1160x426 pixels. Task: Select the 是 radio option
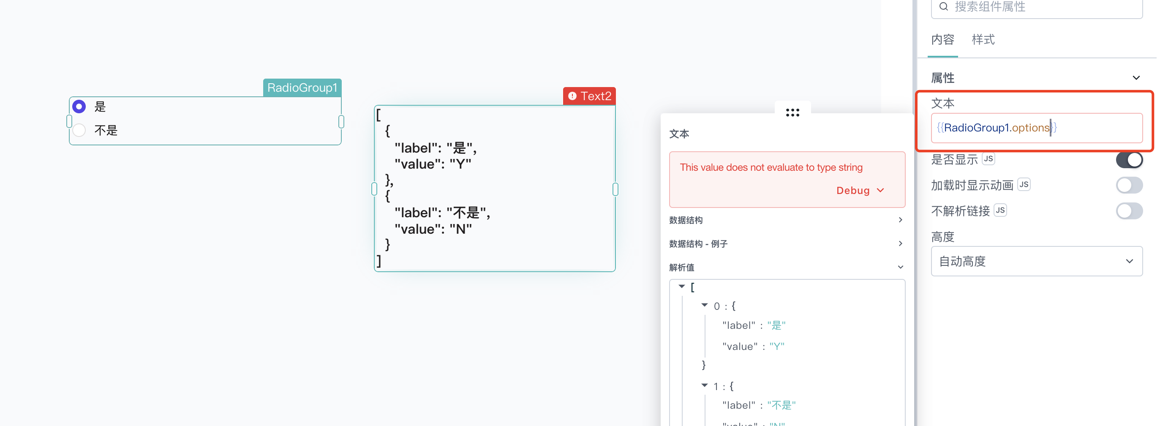tap(79, 107)
